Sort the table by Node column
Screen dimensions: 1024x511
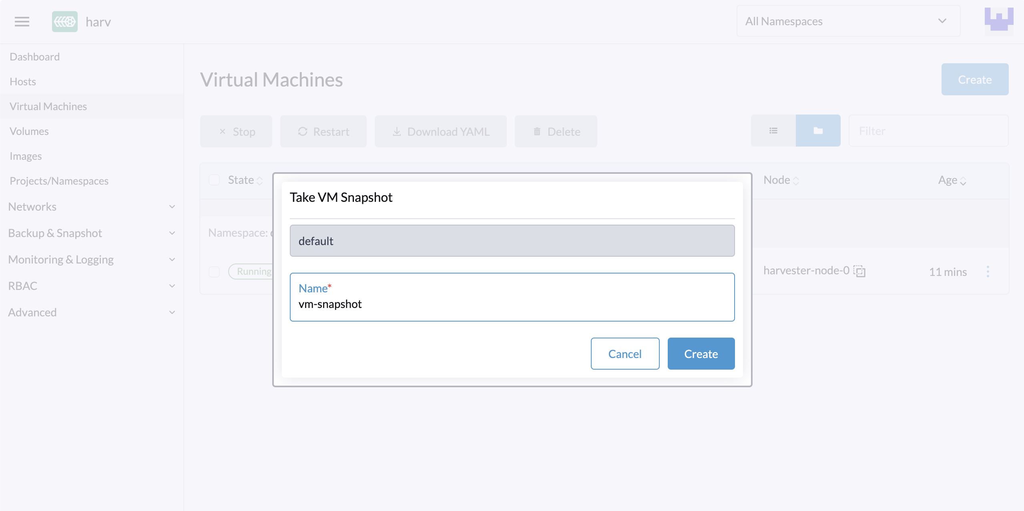(x=781, y=181)
